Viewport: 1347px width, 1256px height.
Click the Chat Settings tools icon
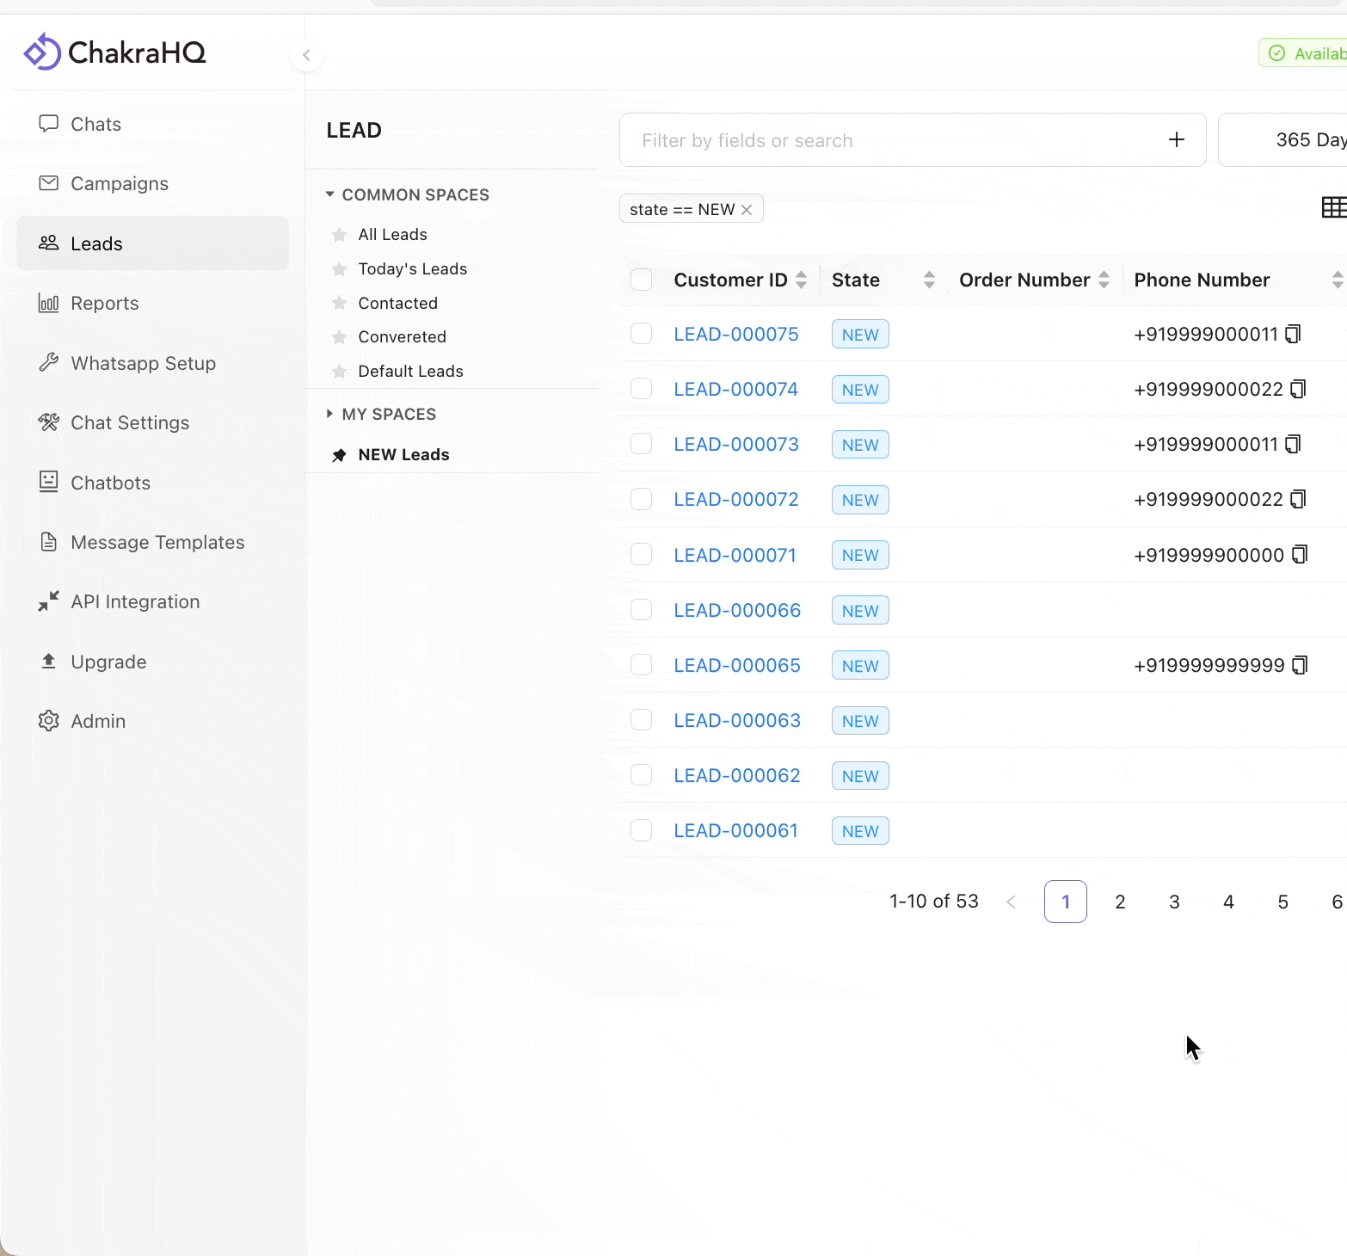tap(49, 422)
